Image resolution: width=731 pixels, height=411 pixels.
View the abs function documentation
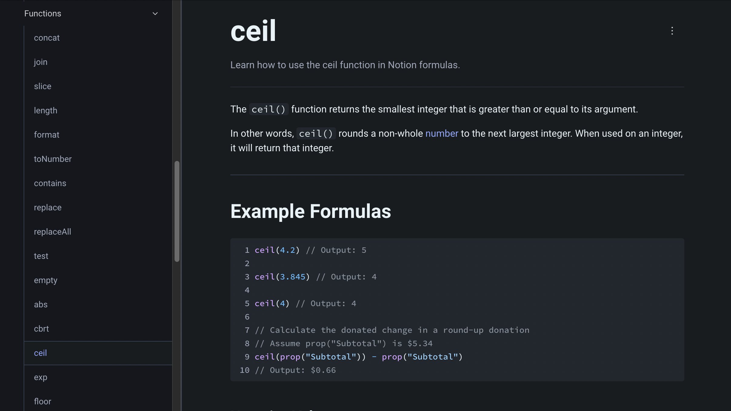[x=41, y=304]
